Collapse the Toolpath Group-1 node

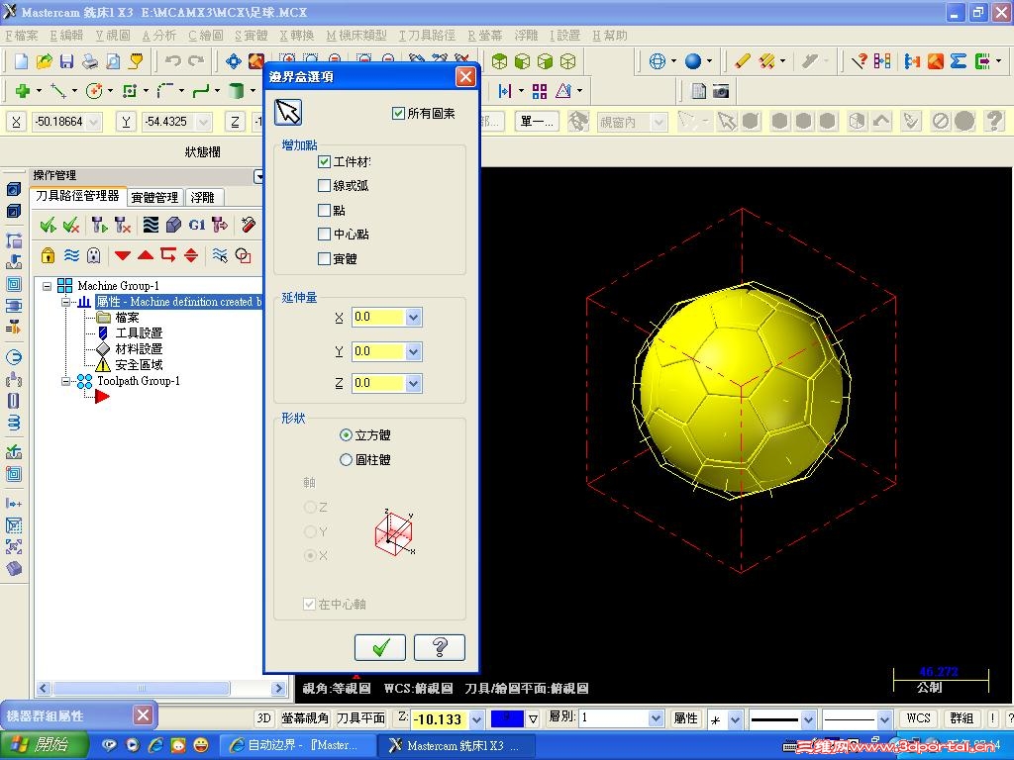(66, 381)
